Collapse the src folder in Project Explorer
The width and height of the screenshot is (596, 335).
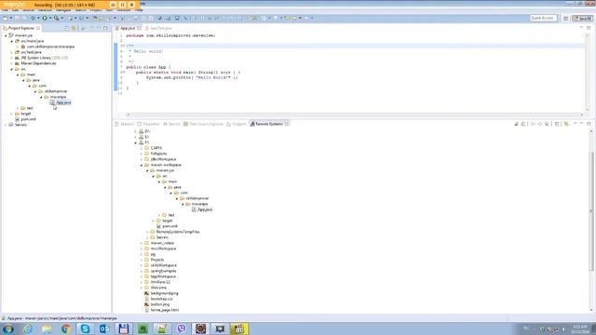12,69
